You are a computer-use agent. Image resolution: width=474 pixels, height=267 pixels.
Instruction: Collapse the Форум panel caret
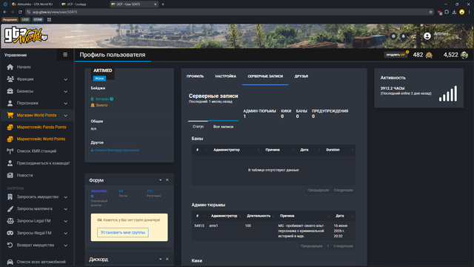(160, 180)
